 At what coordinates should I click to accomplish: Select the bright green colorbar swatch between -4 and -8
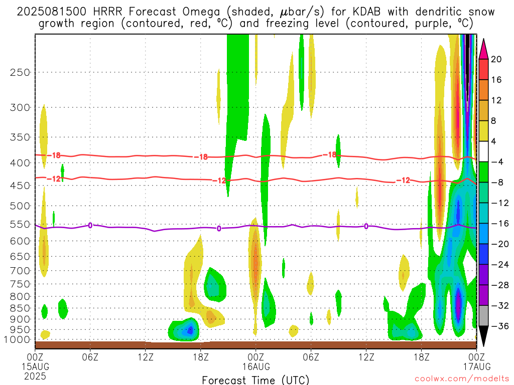(x=483, y=172)
